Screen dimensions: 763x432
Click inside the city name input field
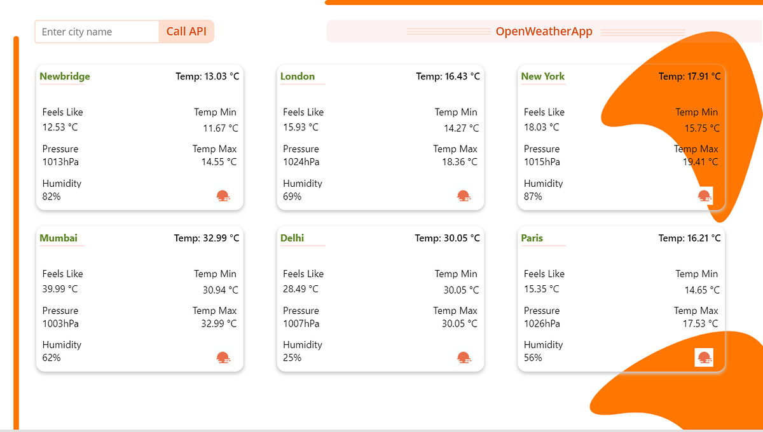point(95,31)
